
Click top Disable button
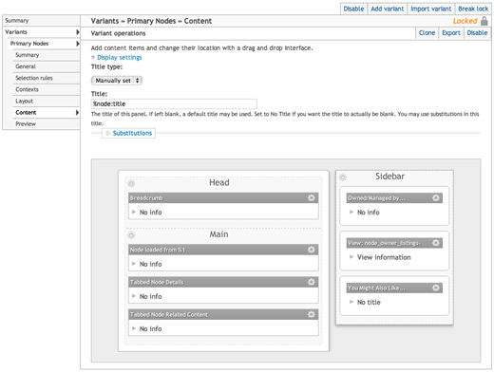pyautogui.click(x=353, y=9)
